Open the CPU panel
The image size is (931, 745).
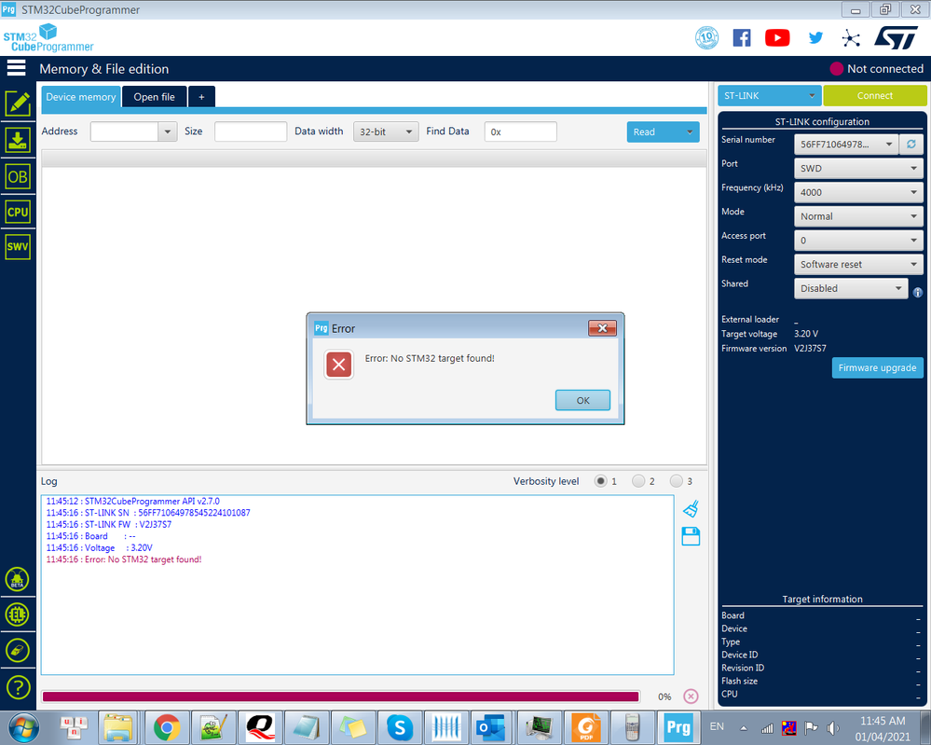18,212
